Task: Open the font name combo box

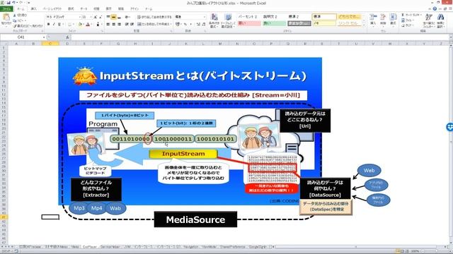Action: tap(63, 17)
